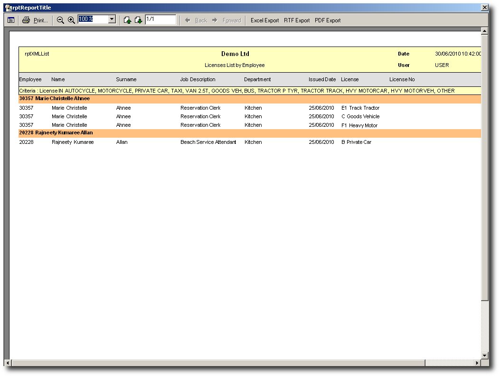500x377 pixels.
Task: Click the vertical scrollbar up arrow
Action: [484, 31]
